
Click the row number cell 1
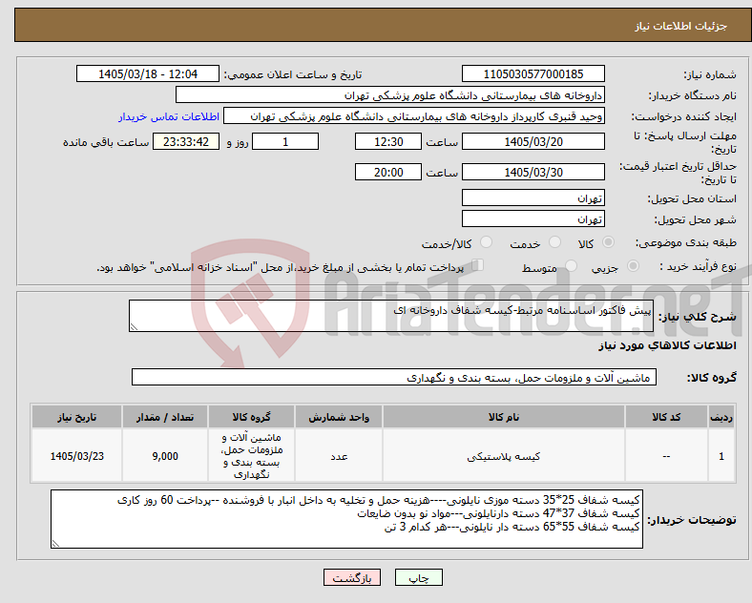coord(721,456)
